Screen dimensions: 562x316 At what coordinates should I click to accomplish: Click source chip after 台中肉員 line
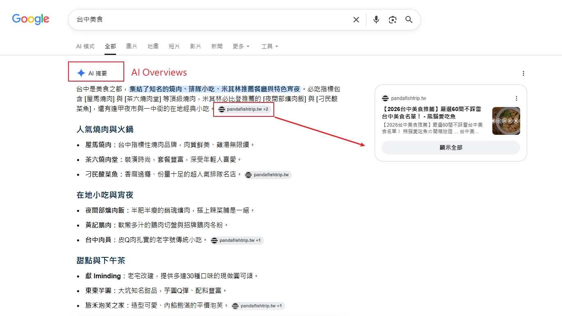click(x=237, y=241)
